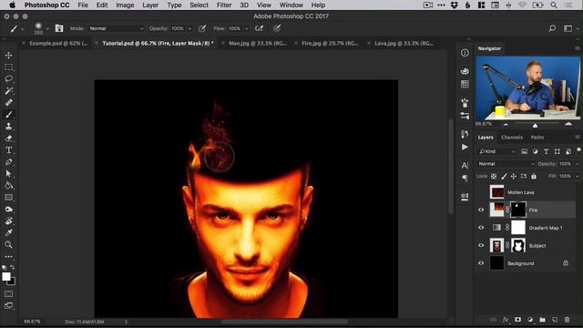Click the brush Opacity value field

click(x=178, y=28)
